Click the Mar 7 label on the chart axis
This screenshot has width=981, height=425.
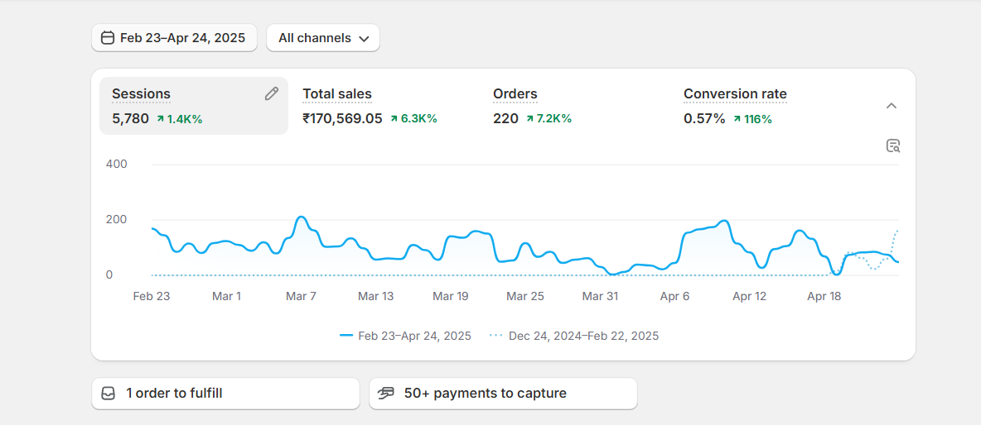301,296
